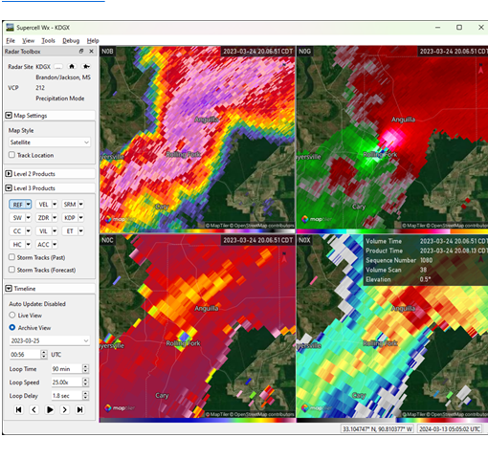488x459 pixels.
Task: Collapse the Level 3 Products section
Action: (x=9, y=188)
